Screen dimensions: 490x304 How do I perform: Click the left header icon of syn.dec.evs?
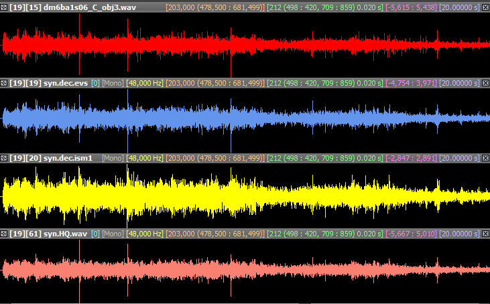4,83
